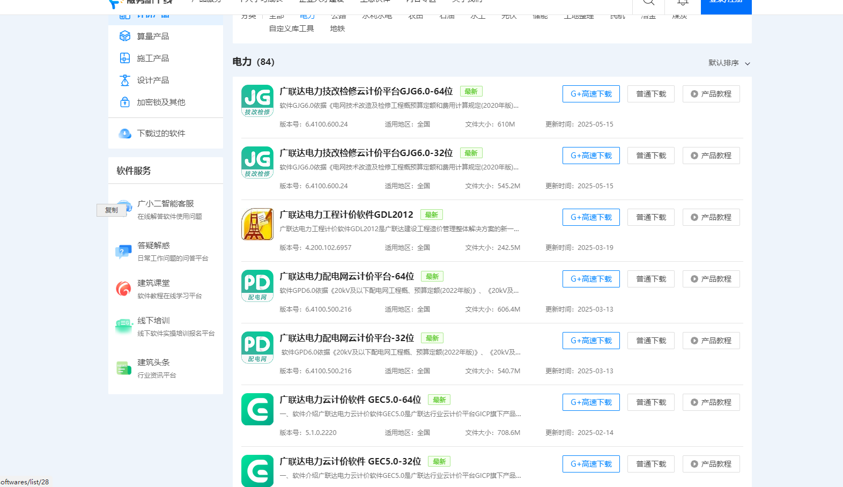The width and height of the screenshot is (843, 487).
Task: Click G+高速下载 for 配电网云计价平台-64位
Action: (x=591, y=279)
